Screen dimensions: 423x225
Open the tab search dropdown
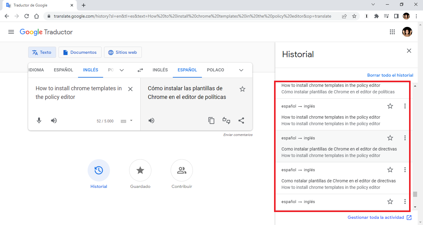(x=373, y=4)
